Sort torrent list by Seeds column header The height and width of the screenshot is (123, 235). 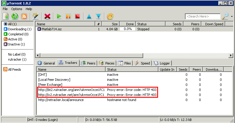pyautogui.click(x=174, y=24)
